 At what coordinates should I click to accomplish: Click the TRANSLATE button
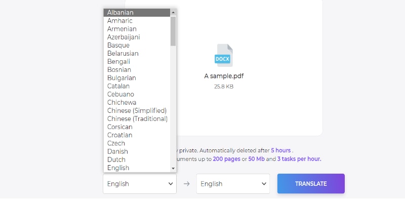(x=311, y=184)
